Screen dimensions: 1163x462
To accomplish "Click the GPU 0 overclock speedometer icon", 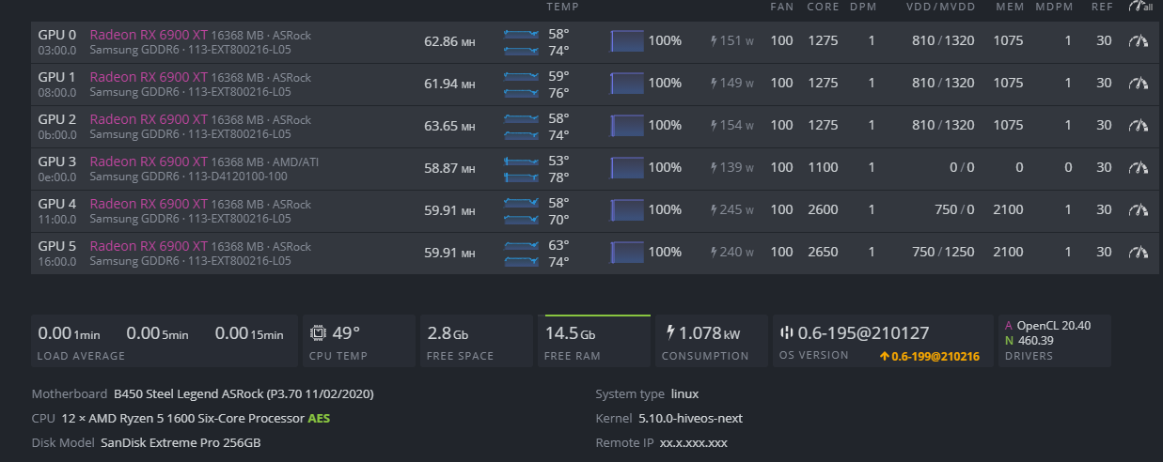I will point(1139,41).
